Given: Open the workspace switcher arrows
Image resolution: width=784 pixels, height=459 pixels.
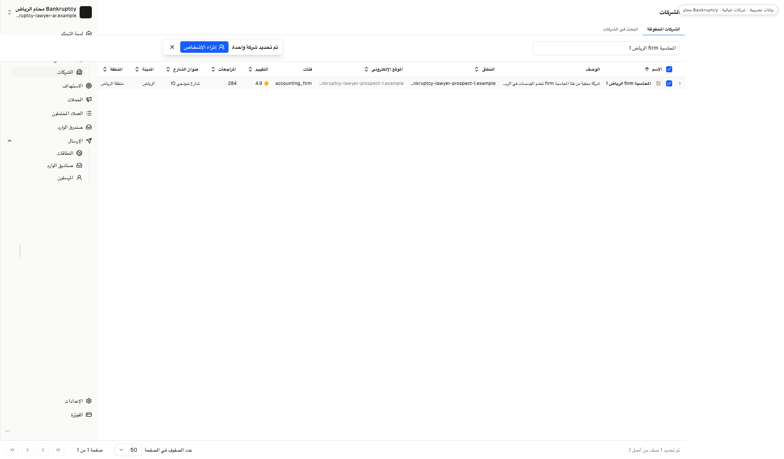Looking at the screenshot, I should click(x=10, y=12).
